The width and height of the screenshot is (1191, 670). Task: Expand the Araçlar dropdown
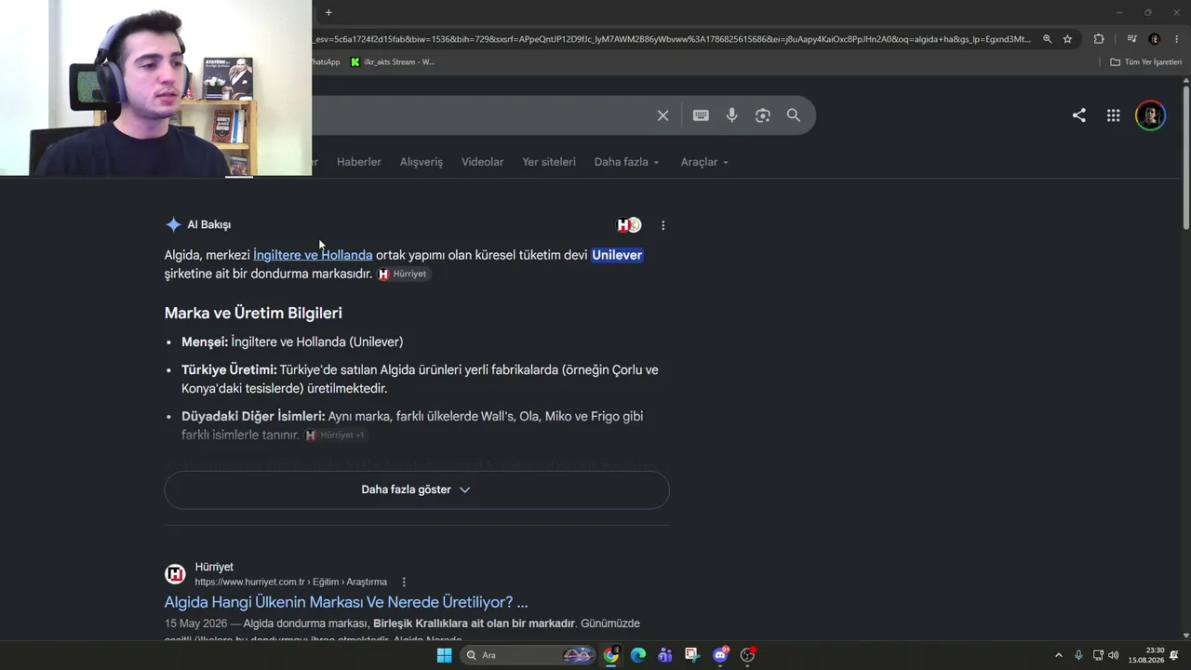[704, 162]
